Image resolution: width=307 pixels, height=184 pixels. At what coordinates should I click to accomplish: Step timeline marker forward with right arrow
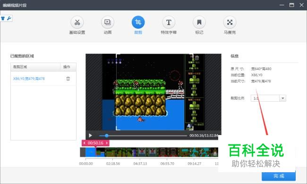[107, 143]
